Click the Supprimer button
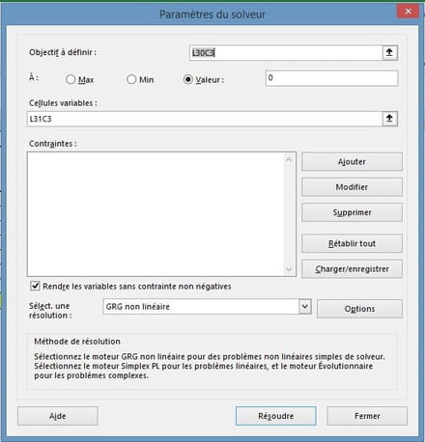This screenshot has width=425, height=442. click(352, 212)
